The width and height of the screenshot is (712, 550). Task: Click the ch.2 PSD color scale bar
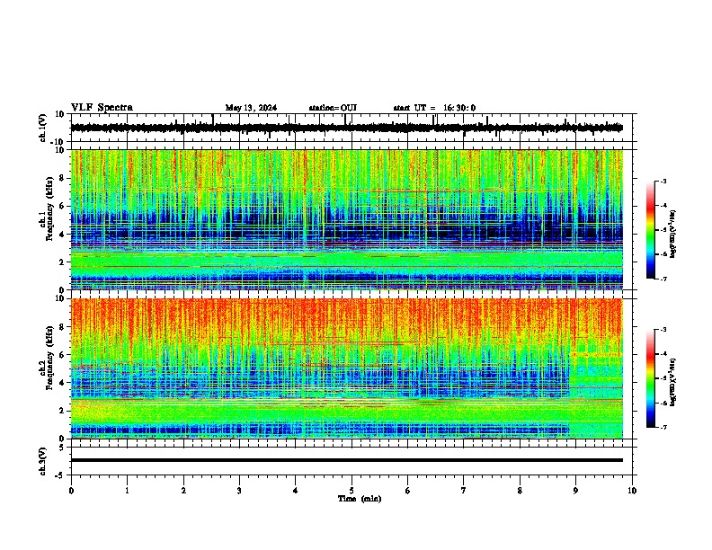pos(650,378)
